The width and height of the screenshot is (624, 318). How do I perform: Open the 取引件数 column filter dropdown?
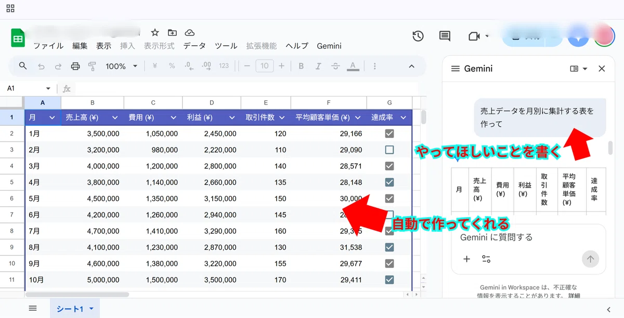(281, 118)
